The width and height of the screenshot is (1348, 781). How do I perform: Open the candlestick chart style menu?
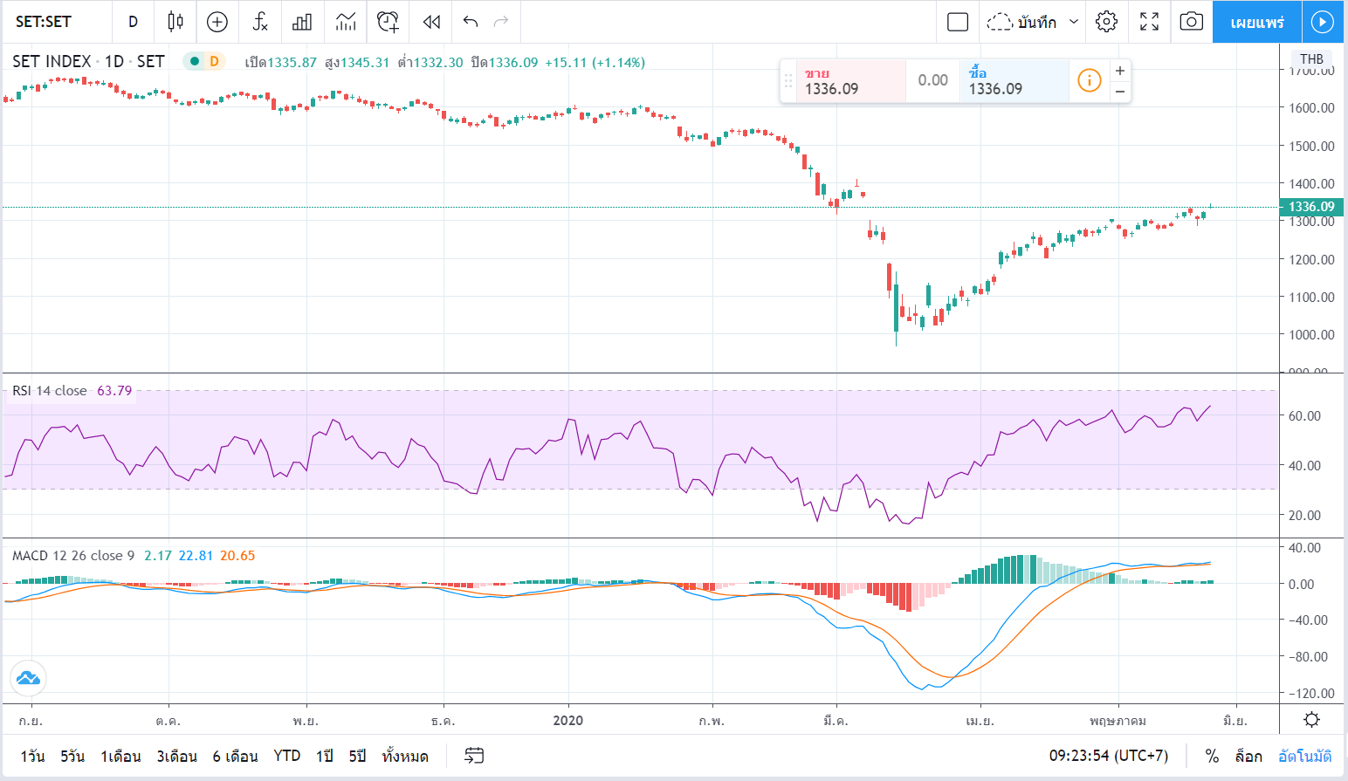pyautogui.click(x=175, y=22)
